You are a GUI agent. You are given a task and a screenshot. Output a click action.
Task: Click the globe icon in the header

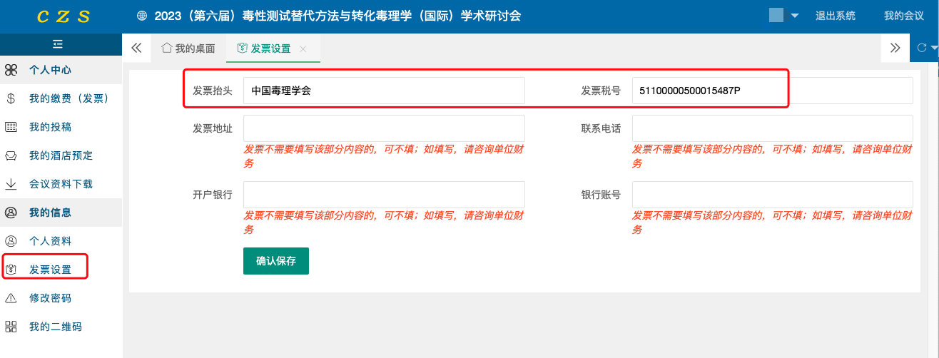coord(142,16)
